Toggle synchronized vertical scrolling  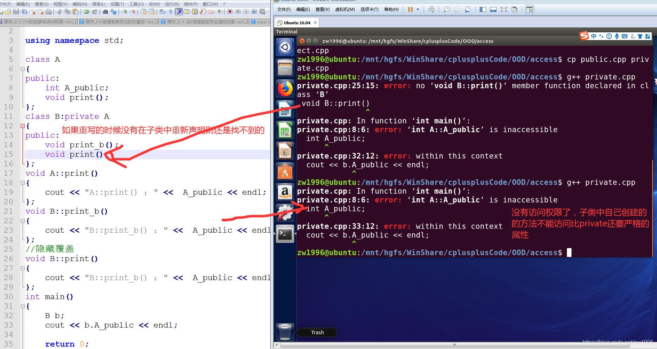tap(143, 12)
